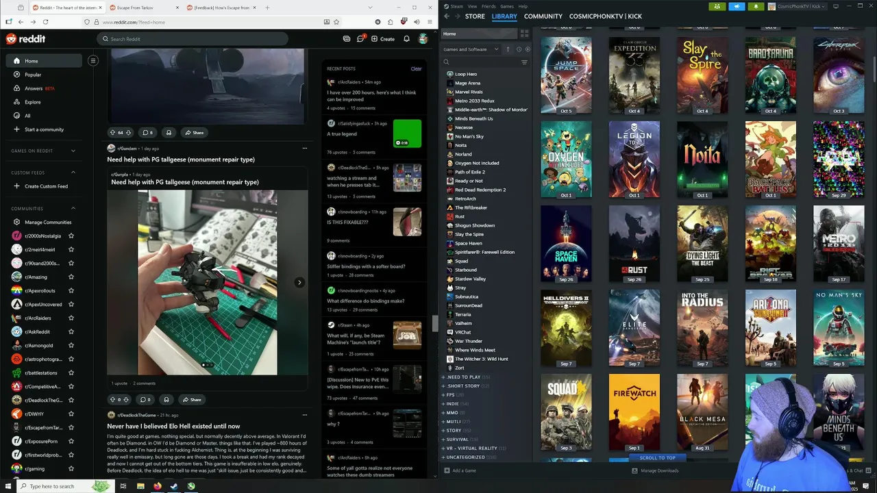
Task: Click the Steam recent activity clock filter icon
Action: [x=519, y=49]
